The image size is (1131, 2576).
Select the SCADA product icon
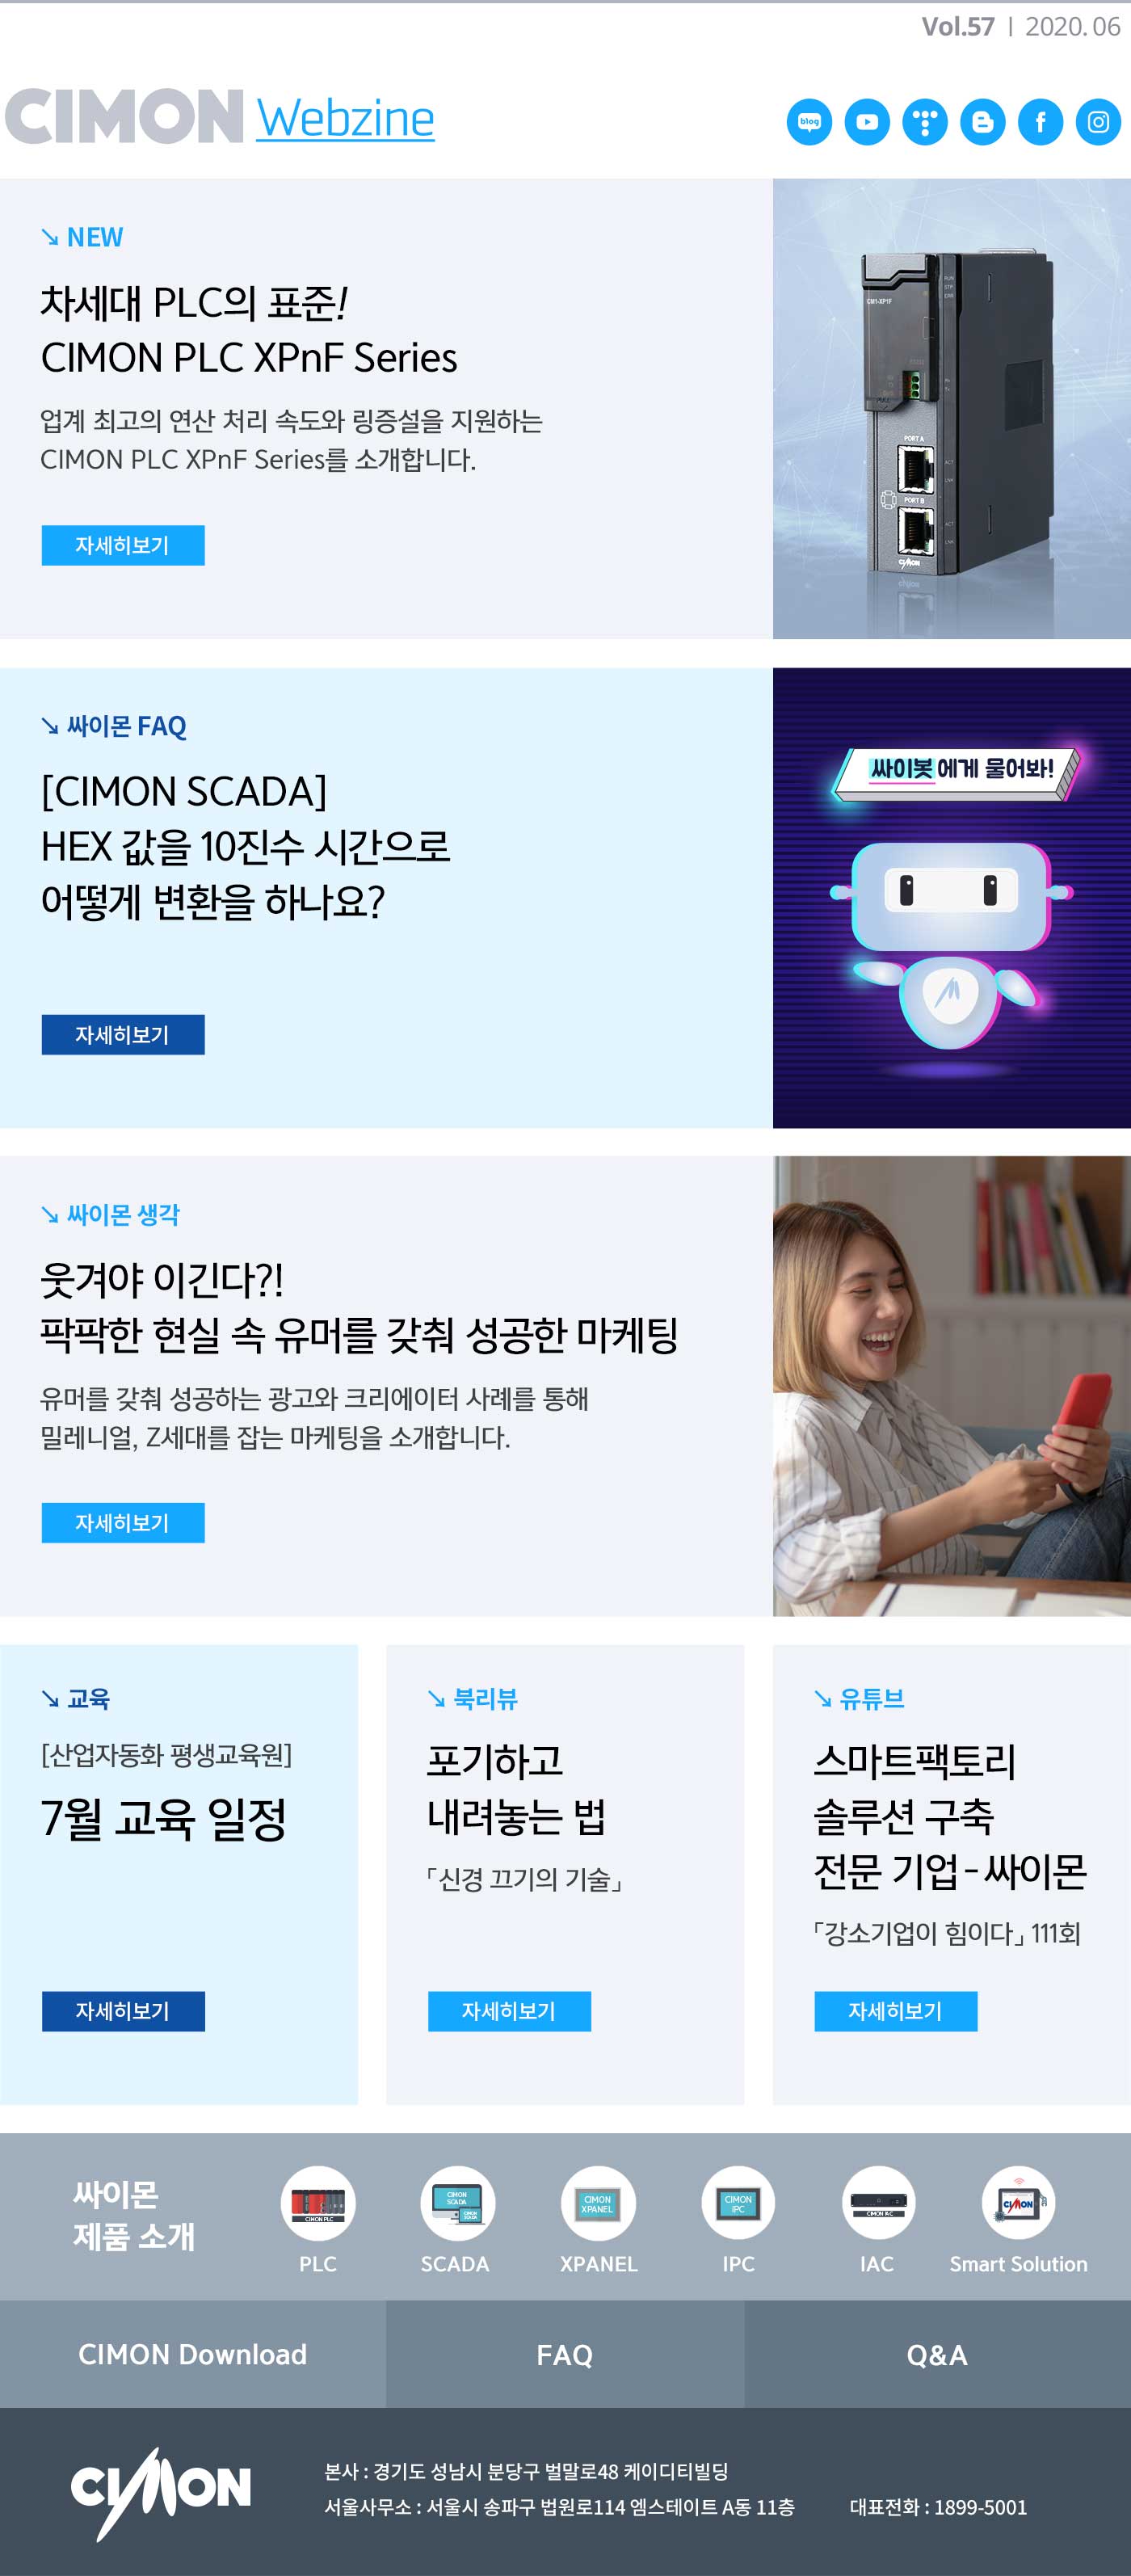click(458, 2203)
